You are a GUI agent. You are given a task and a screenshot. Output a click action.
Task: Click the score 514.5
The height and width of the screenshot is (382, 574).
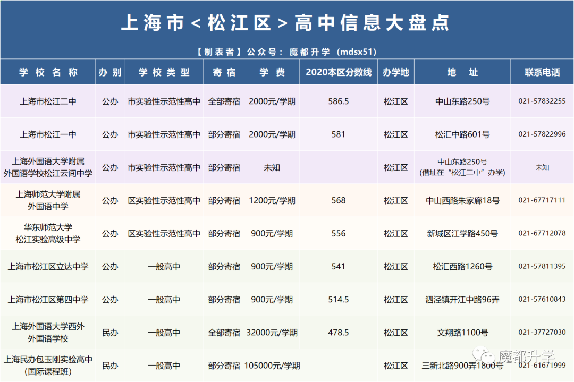point(338,299)
